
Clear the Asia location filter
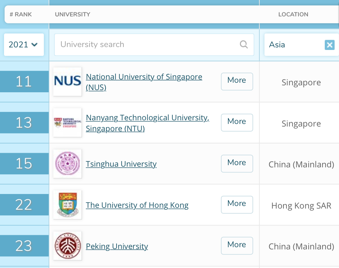click(330, 45)
